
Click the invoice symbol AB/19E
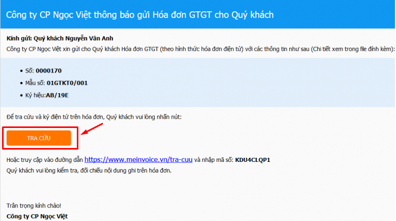click(57, 96)
